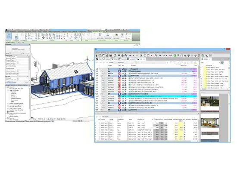The height and width of the screenshot is (172, 237).
Task: Click the Save floppy disk icon in budget toolbar
Action: tap(111, 55)
